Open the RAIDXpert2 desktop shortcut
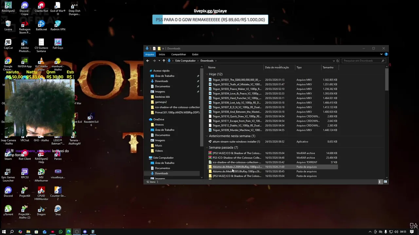419x235 pixels. pyautogui.click(x=8, y=7)
